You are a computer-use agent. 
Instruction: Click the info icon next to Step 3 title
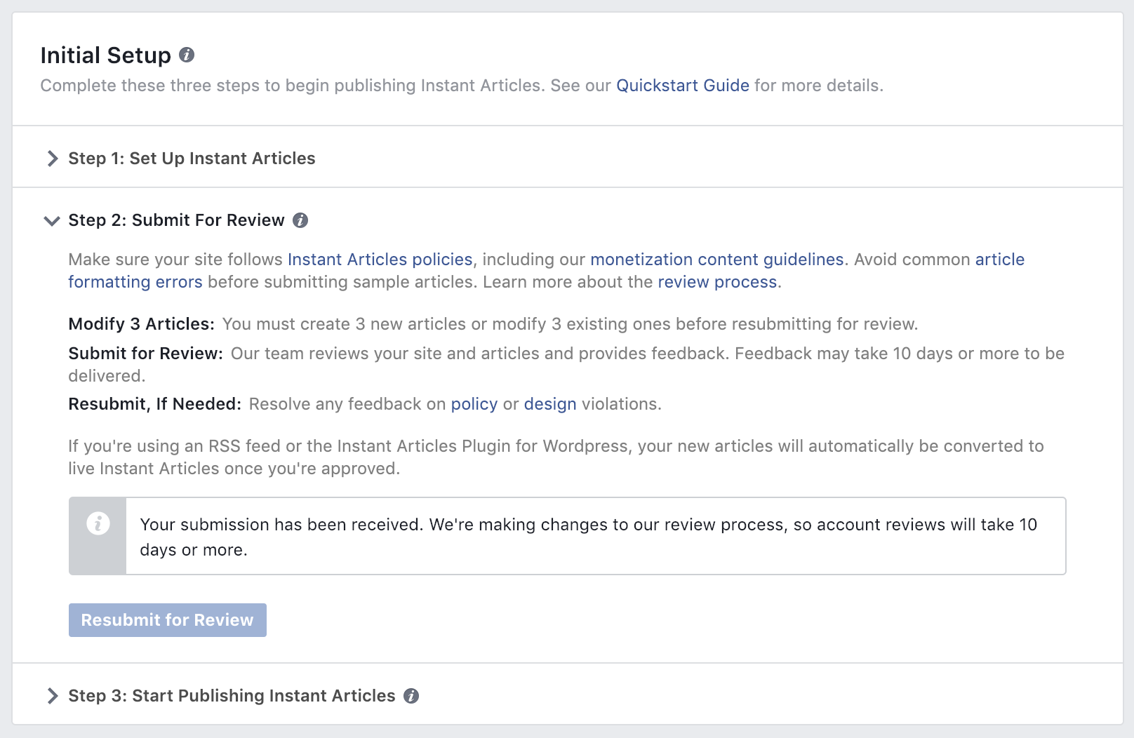411,696
